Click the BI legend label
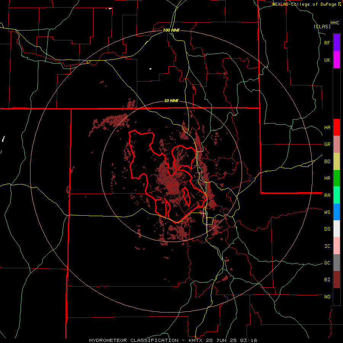This screenshot has height=343, width=343. [327, 280]
